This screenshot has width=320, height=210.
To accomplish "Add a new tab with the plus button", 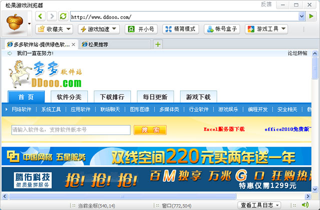I will click(158, 44).
